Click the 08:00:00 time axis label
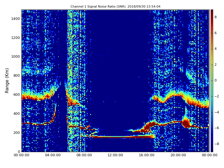This screenshot has width=224, height=168. pos(84,155)
